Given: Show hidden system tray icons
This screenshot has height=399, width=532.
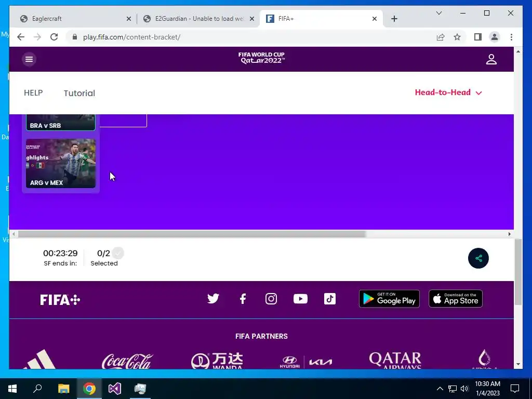Looking at the screenshot, I should point(440,389).
